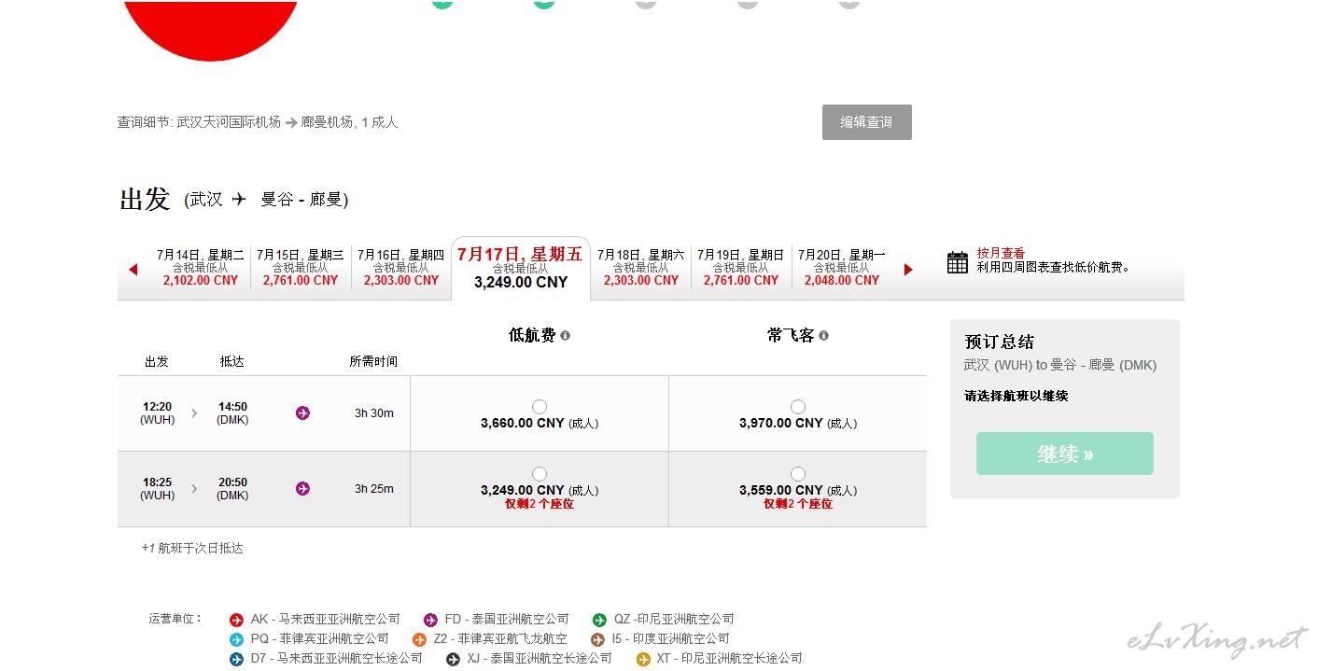Click the 仅剩2个座位 notice under 3,559.00
The height and width of the screenshot is (671, 1318).
coord(798,504)
